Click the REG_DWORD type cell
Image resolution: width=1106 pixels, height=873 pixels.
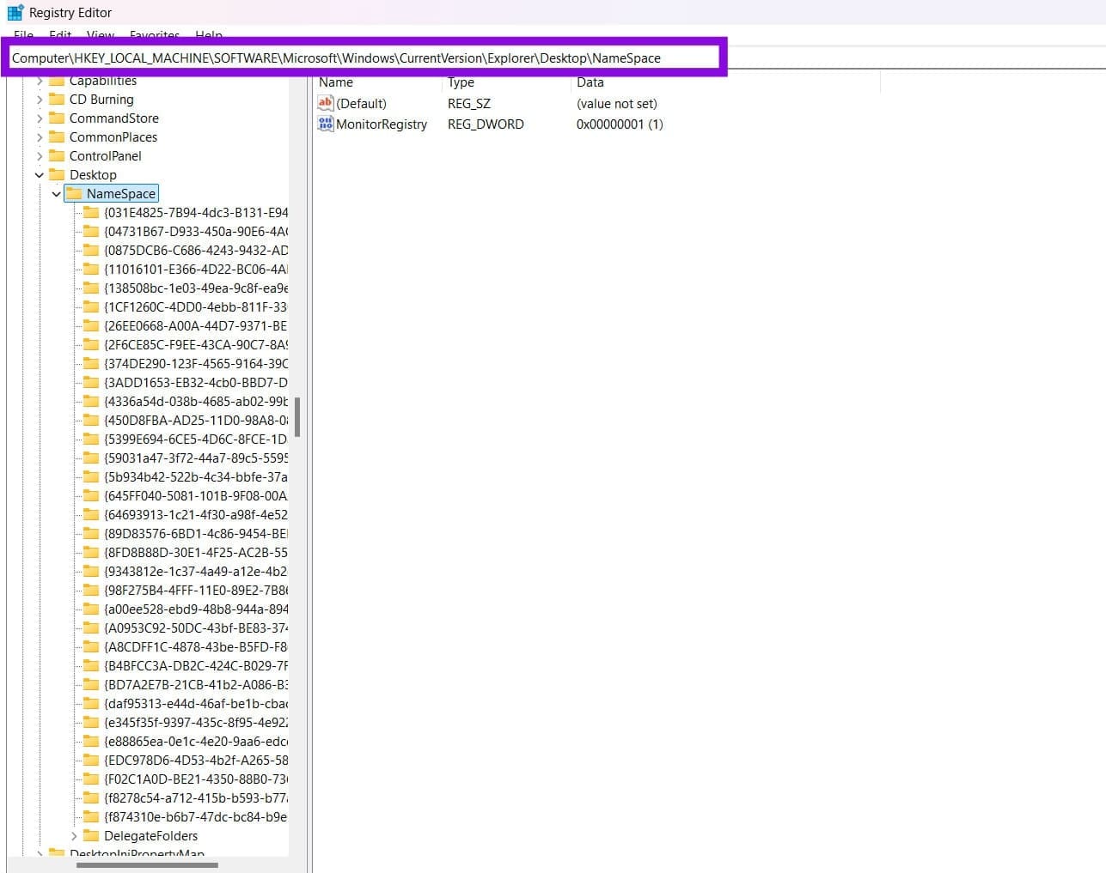click(486, 124)
